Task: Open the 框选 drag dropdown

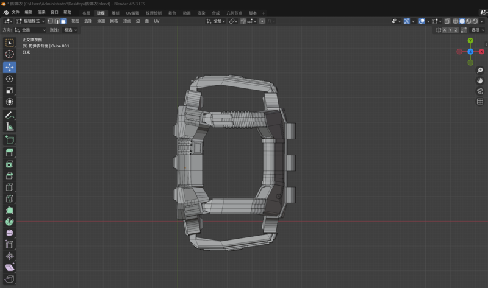Action: pyautogui.click(x=71, y=30)
